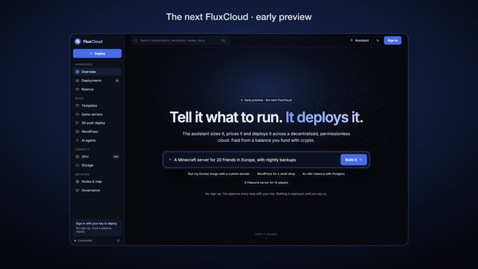478x269 pixels.
Task: Click the GPU count badge
Action: click(116, 157)
